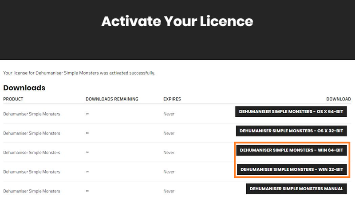The width and height of the screenshot is (355, 200).
Task: Click Never expiry in WIN 32-bit row
Action: tap(169, 172)
